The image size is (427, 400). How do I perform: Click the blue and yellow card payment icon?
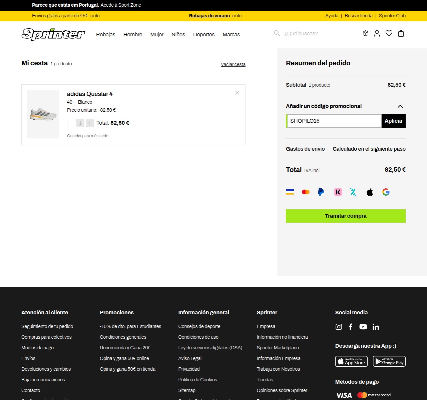click(x=290, y=192)
